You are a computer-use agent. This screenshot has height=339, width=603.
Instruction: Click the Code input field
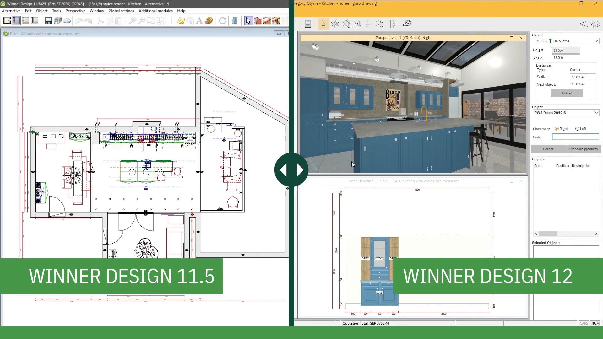tap(575, 137)
